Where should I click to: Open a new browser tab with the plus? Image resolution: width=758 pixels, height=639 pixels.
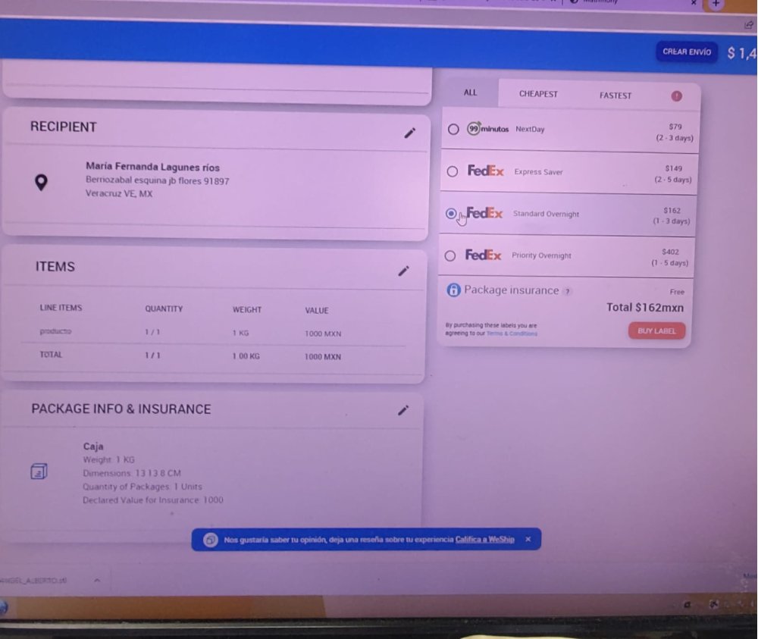pos(716,4)
